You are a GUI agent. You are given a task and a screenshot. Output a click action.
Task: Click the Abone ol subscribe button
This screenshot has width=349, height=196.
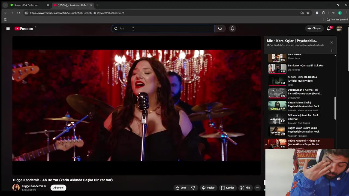click(x=58, y=188)
